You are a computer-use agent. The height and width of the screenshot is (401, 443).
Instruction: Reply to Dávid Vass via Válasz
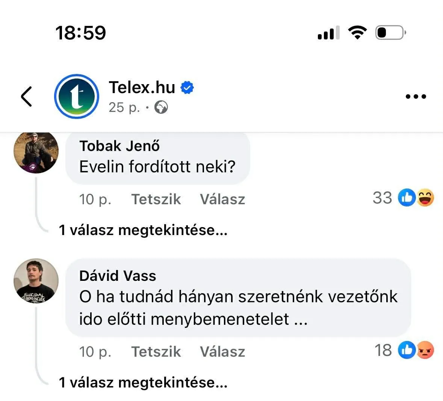(222, 351)
